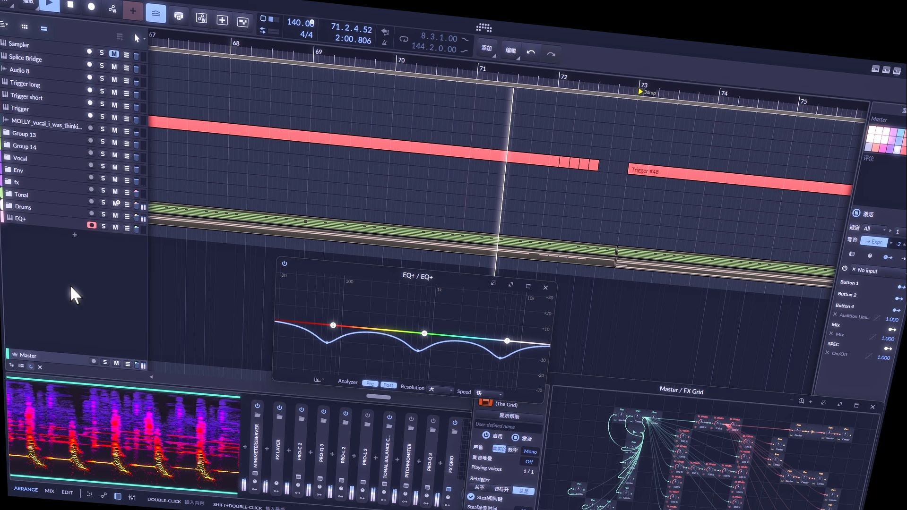Viewport: 907px width, 510px height.
Task: Click the redo arrow button
Action: (x=551, y=54)
